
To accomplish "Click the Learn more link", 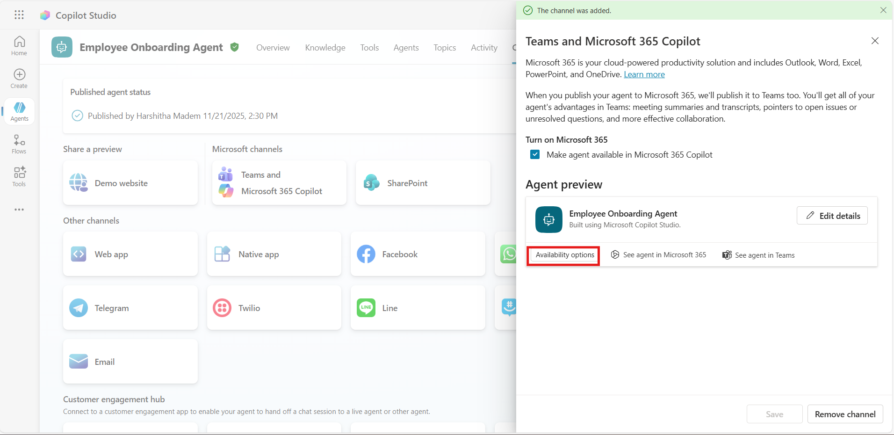I will tap(644, 74).
